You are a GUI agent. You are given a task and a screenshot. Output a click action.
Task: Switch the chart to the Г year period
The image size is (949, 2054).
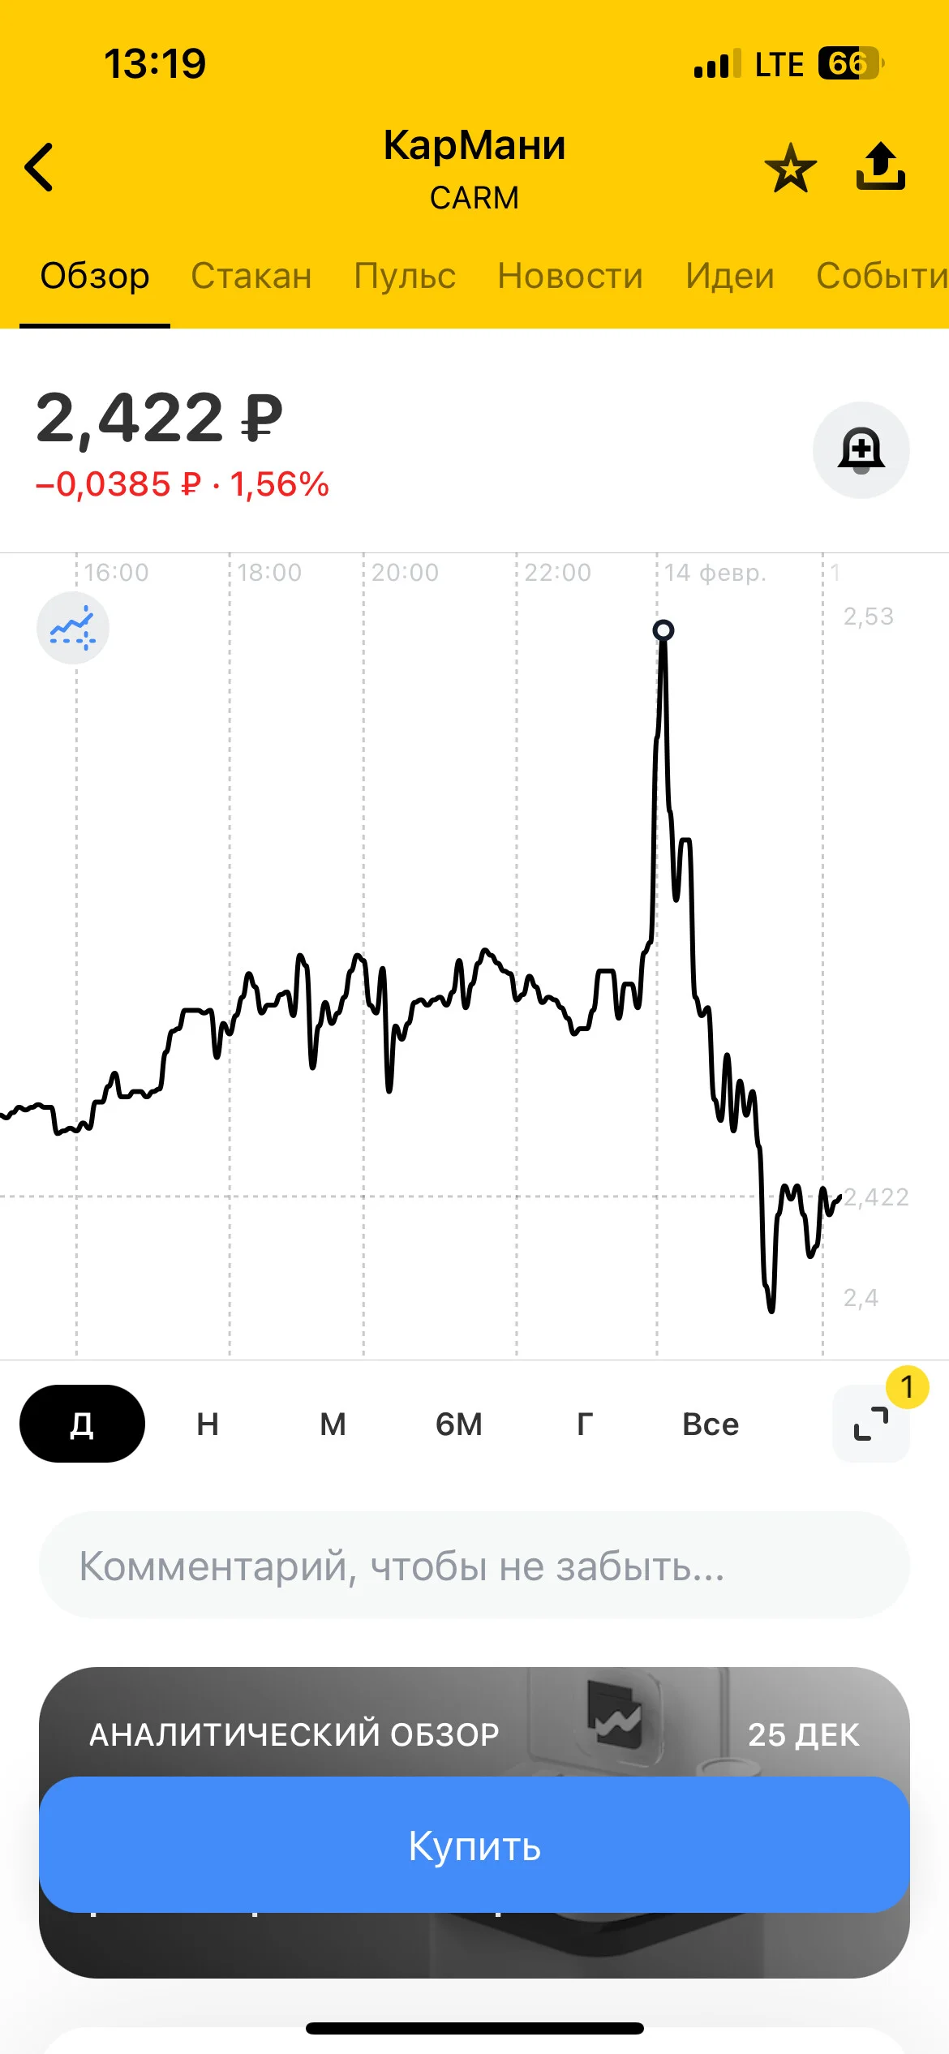pos(585,1424)
